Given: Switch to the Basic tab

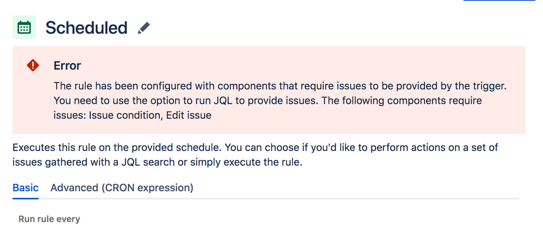Looking at the screenshot, I should click(26, 188).
